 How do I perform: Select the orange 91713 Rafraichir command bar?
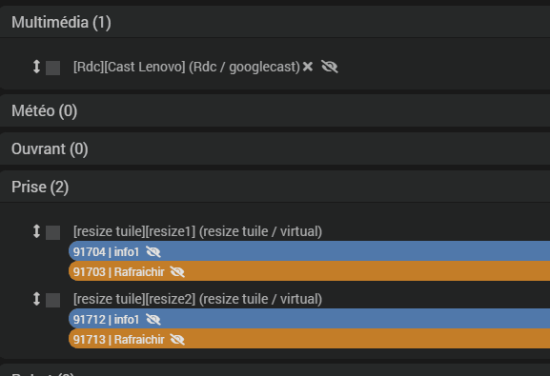point(310,339)
